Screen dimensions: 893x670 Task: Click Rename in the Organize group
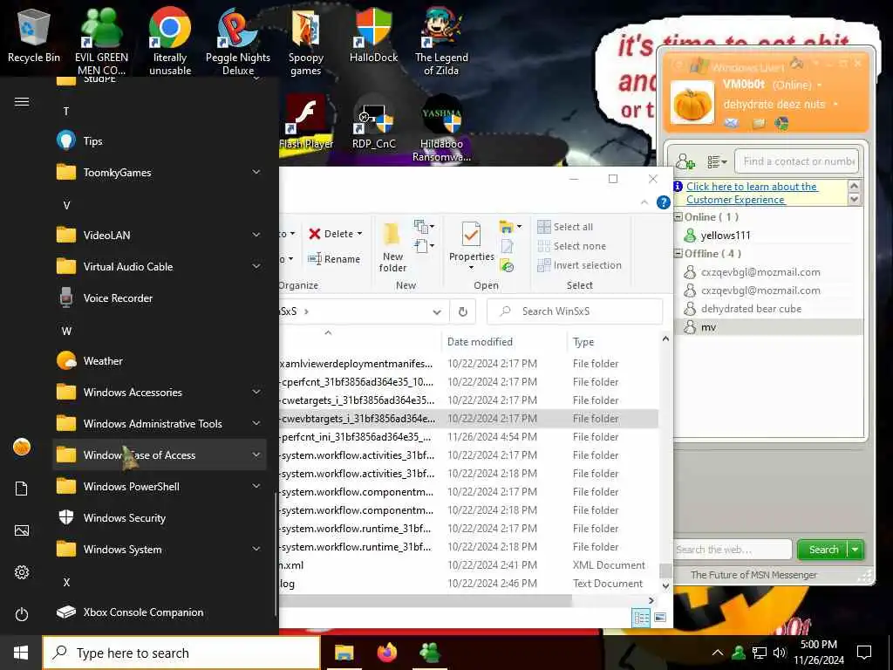[x=334, y=258]
